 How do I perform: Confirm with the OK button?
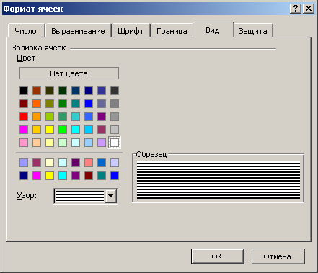click(218, 256)
